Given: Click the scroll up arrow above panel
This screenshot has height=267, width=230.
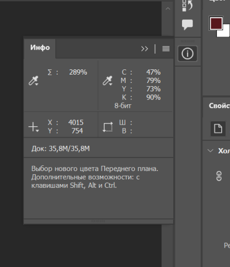Looking at the screenshot, I should click(x=168, y=8).
